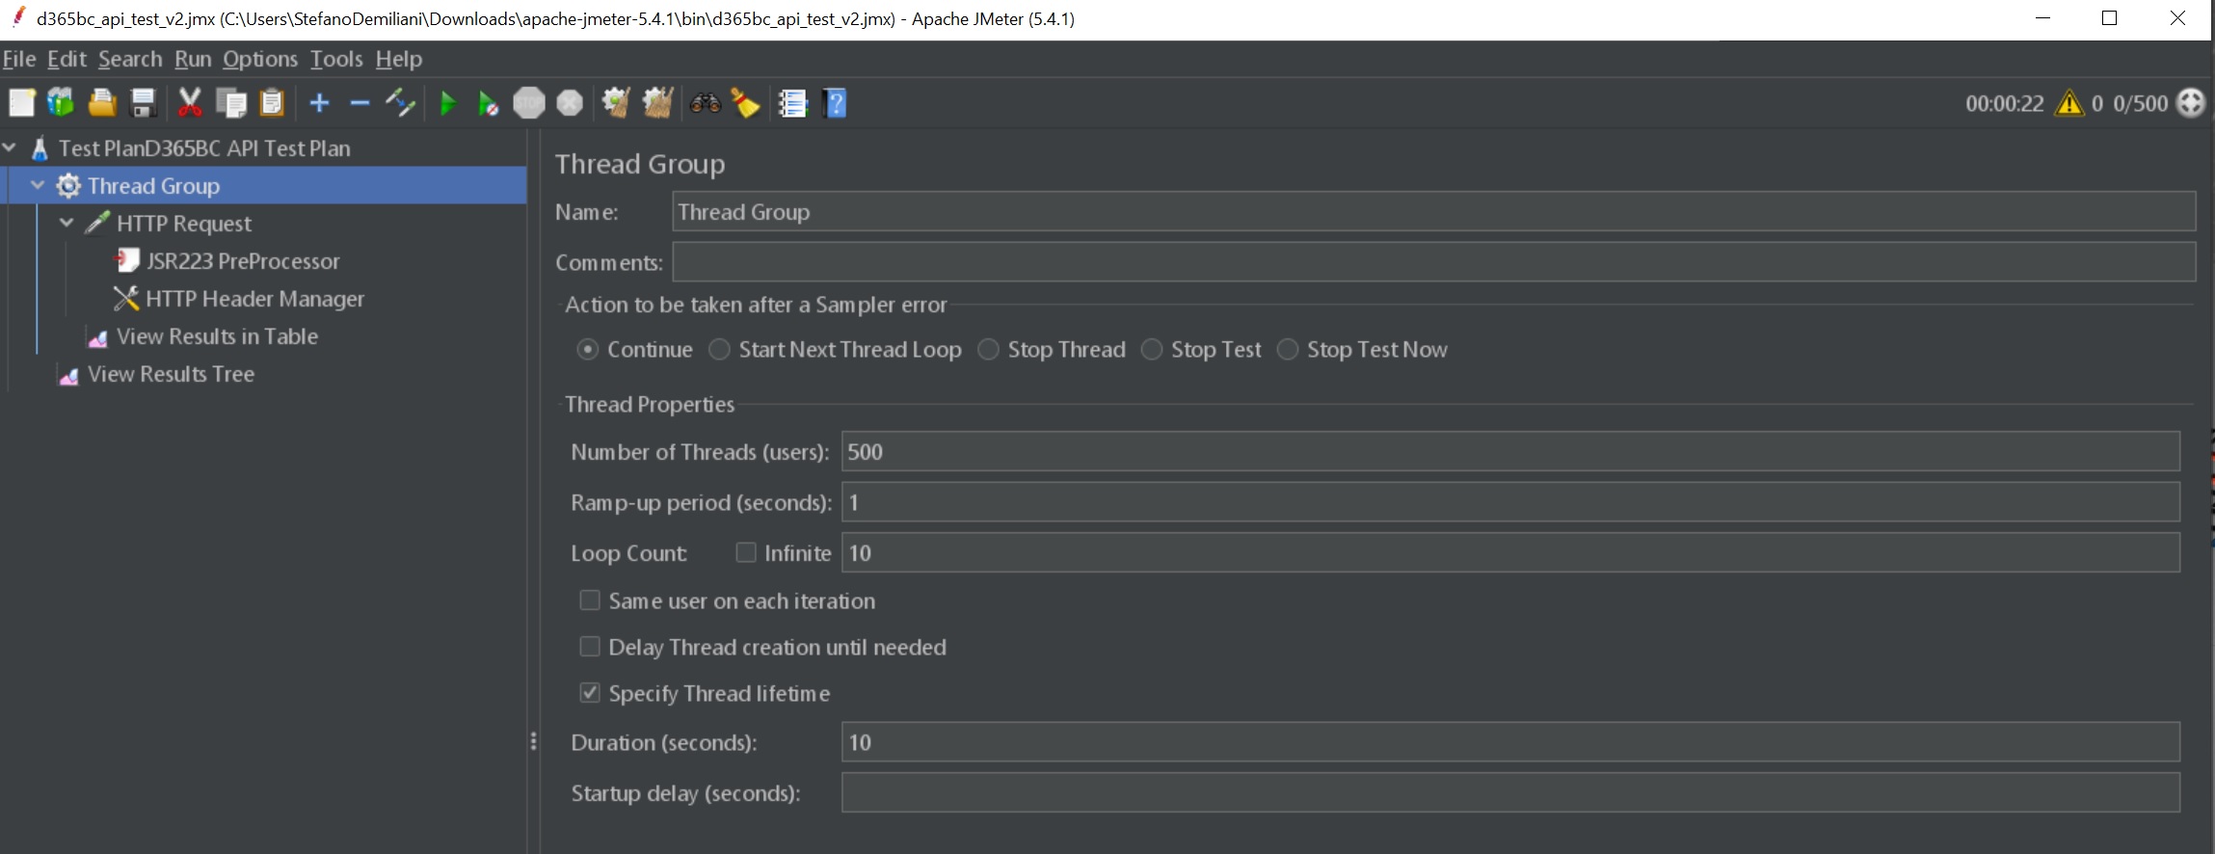Screen dimensions: 2215x854
Task: Click the yellow warning triangle icon
Action: [2068, 103]
